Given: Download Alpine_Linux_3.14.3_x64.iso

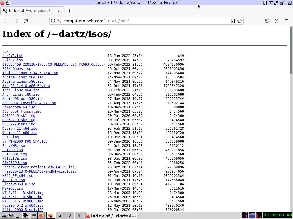Looking at the screenshot, I should tap(30, 73).
